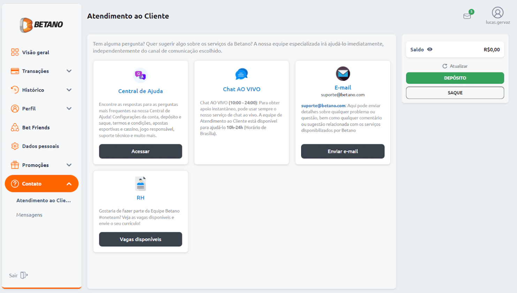517x293 pixels.
Task: Click the Bet Friends people icon
Action: tap(15, 127)
